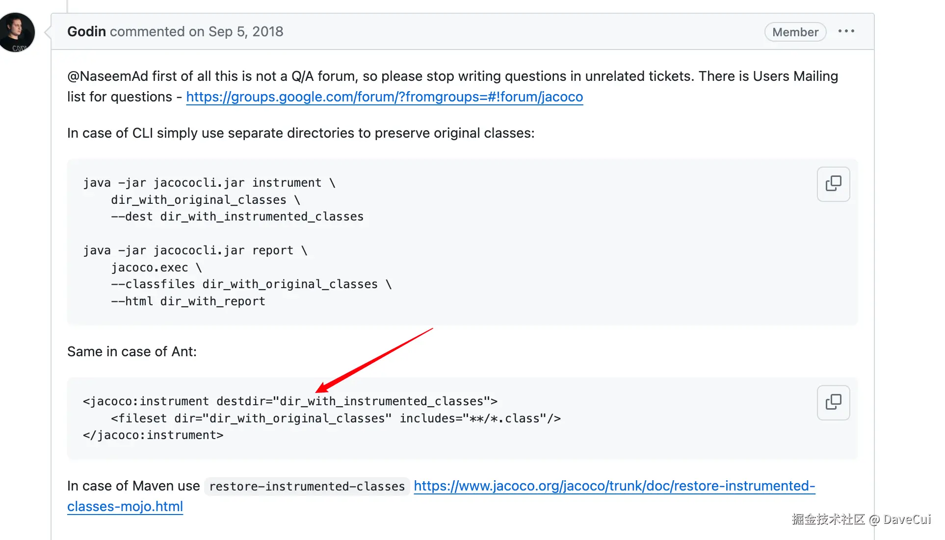Copy the jacococli.jar CLI code snippet
Viewport: 945px width, 540px height.
[x=833, y=184]
